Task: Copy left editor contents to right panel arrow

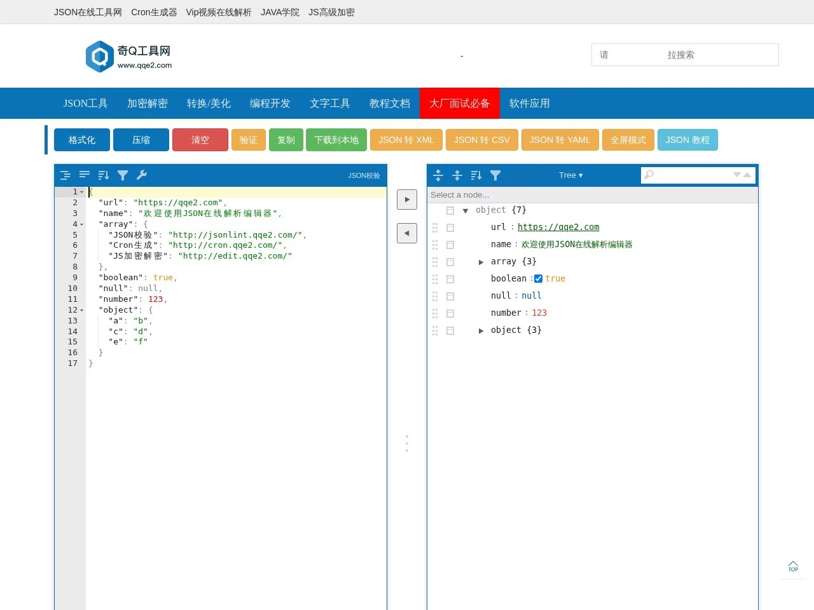Action: pos(407,200)
